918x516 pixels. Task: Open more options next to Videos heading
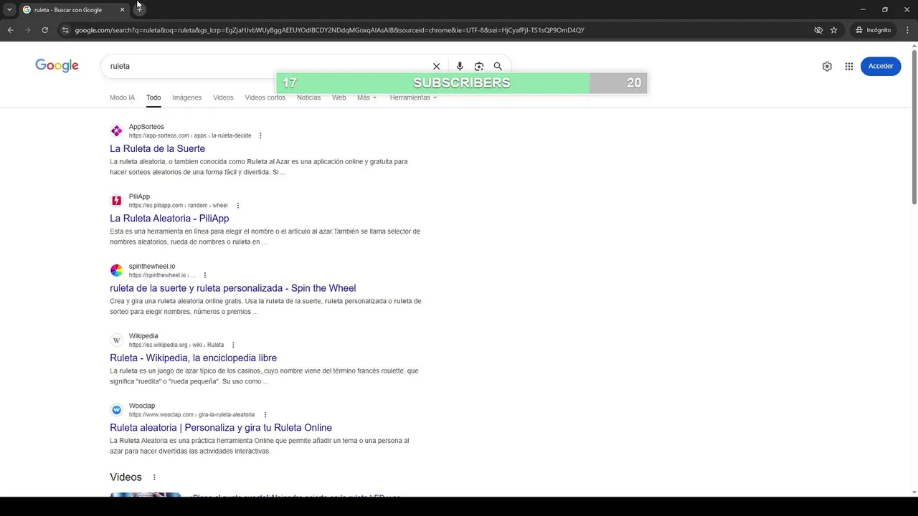point(153,477)
